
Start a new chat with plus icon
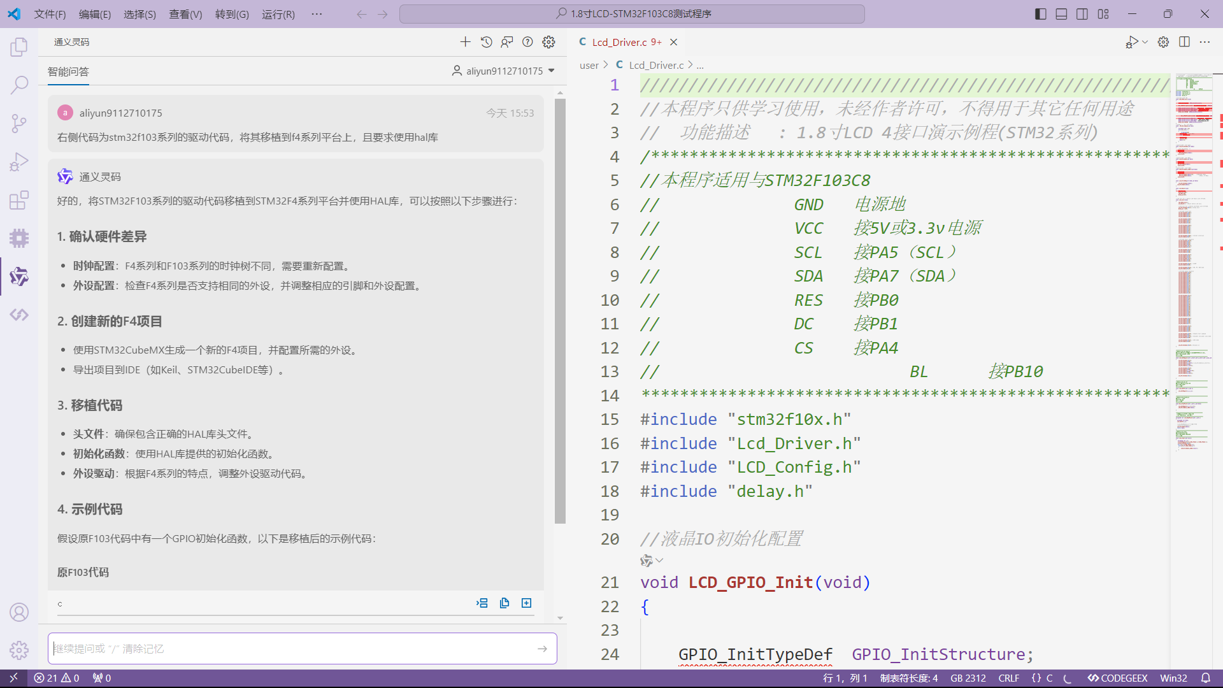pyautogui.click(x=466, y=42)
